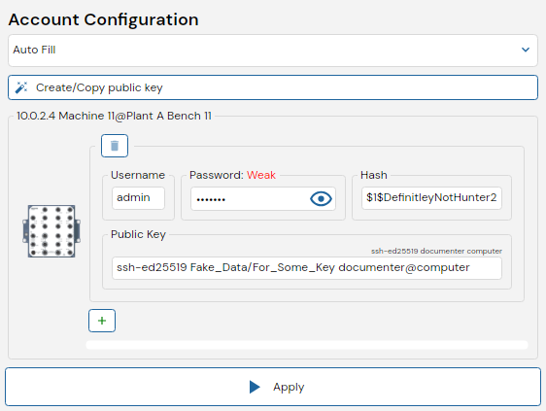Image resolution: width=546 pixels, height=411 pixels.
Task: Click the empty progress bar below plus button
Action: [x=307, y=345]
